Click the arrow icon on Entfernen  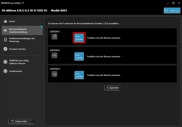pos(166,11)
